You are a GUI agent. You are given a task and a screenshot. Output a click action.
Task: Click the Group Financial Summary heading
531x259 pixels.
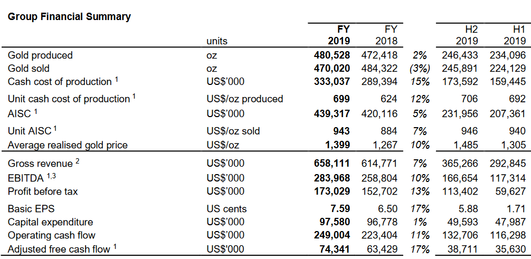[x=69, y=16]
